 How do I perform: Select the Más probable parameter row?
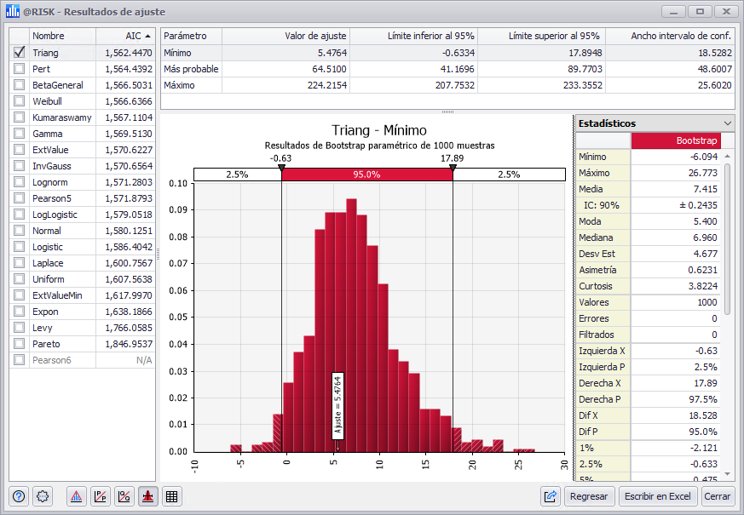pyautogui.click(x=191, y=69)
